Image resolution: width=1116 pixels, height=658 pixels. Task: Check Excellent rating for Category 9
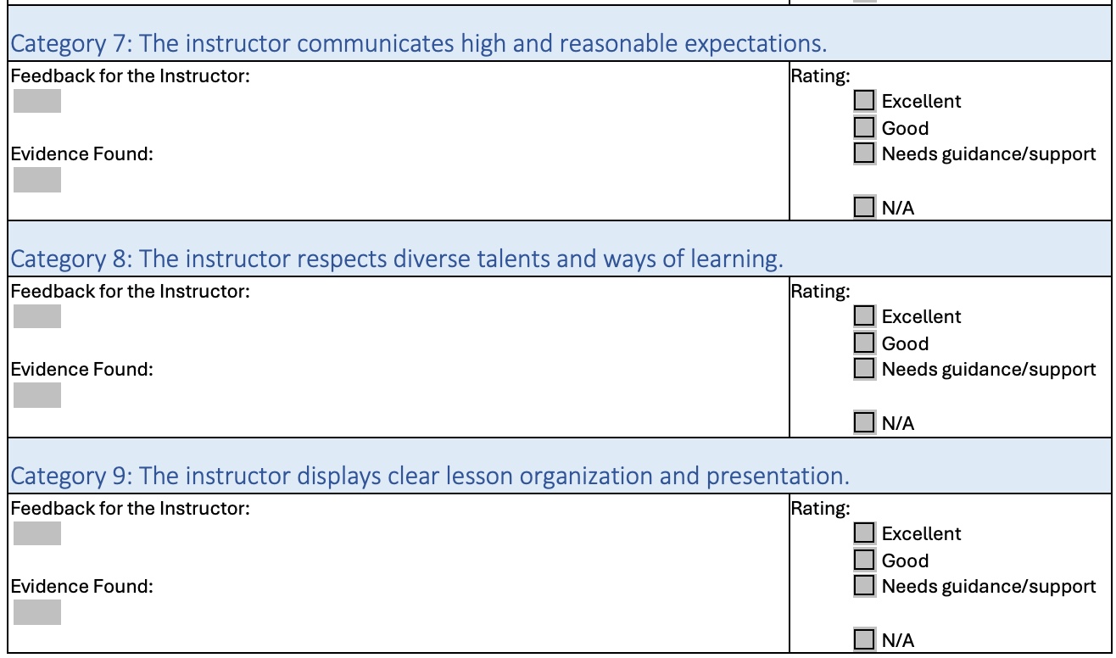(864, 533)
